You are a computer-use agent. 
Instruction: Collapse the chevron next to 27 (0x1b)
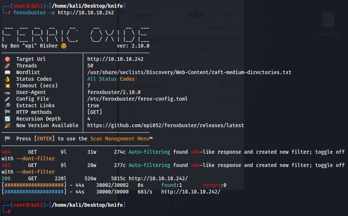(x=238, y=28)
